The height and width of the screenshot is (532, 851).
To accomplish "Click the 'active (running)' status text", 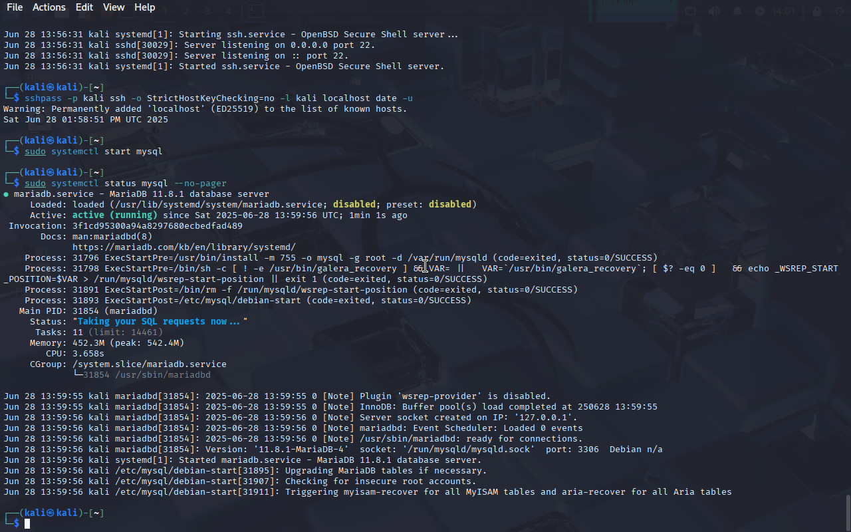I will pyautogui.click(x=115, y=215).
